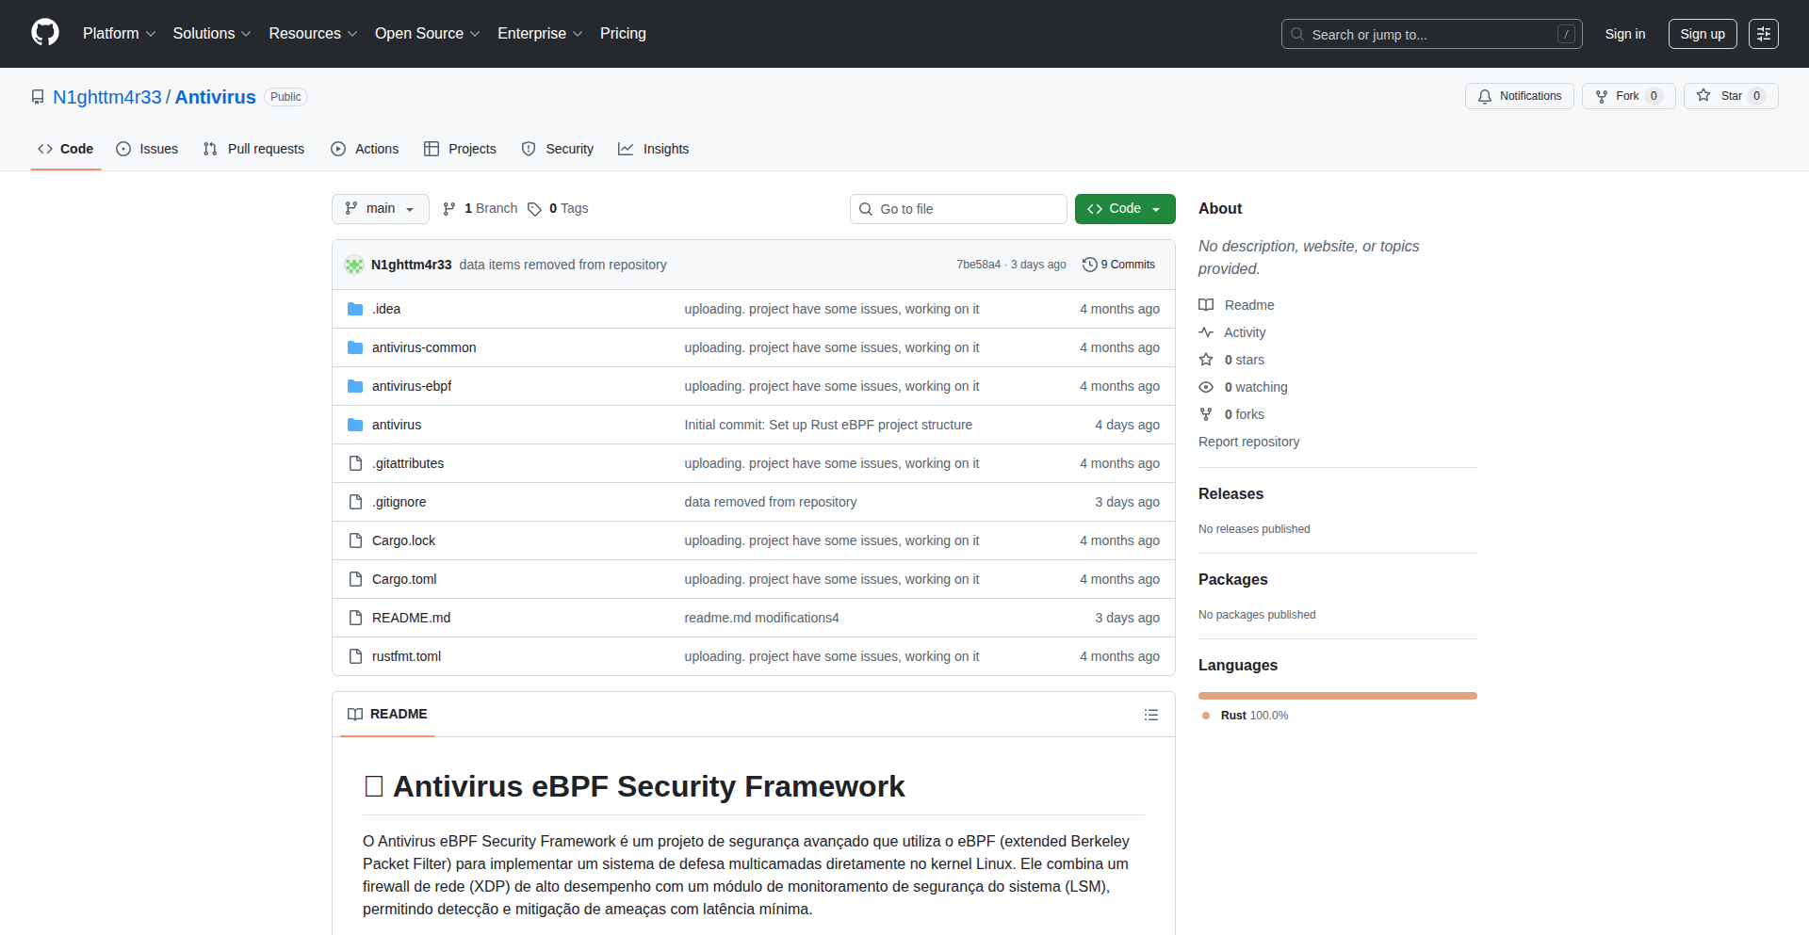Open the commit history clock icon

pos(1090,265)
